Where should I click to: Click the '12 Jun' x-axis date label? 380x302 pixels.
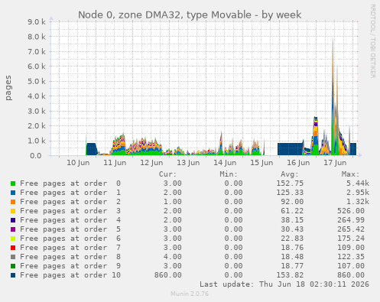point(151,163)
